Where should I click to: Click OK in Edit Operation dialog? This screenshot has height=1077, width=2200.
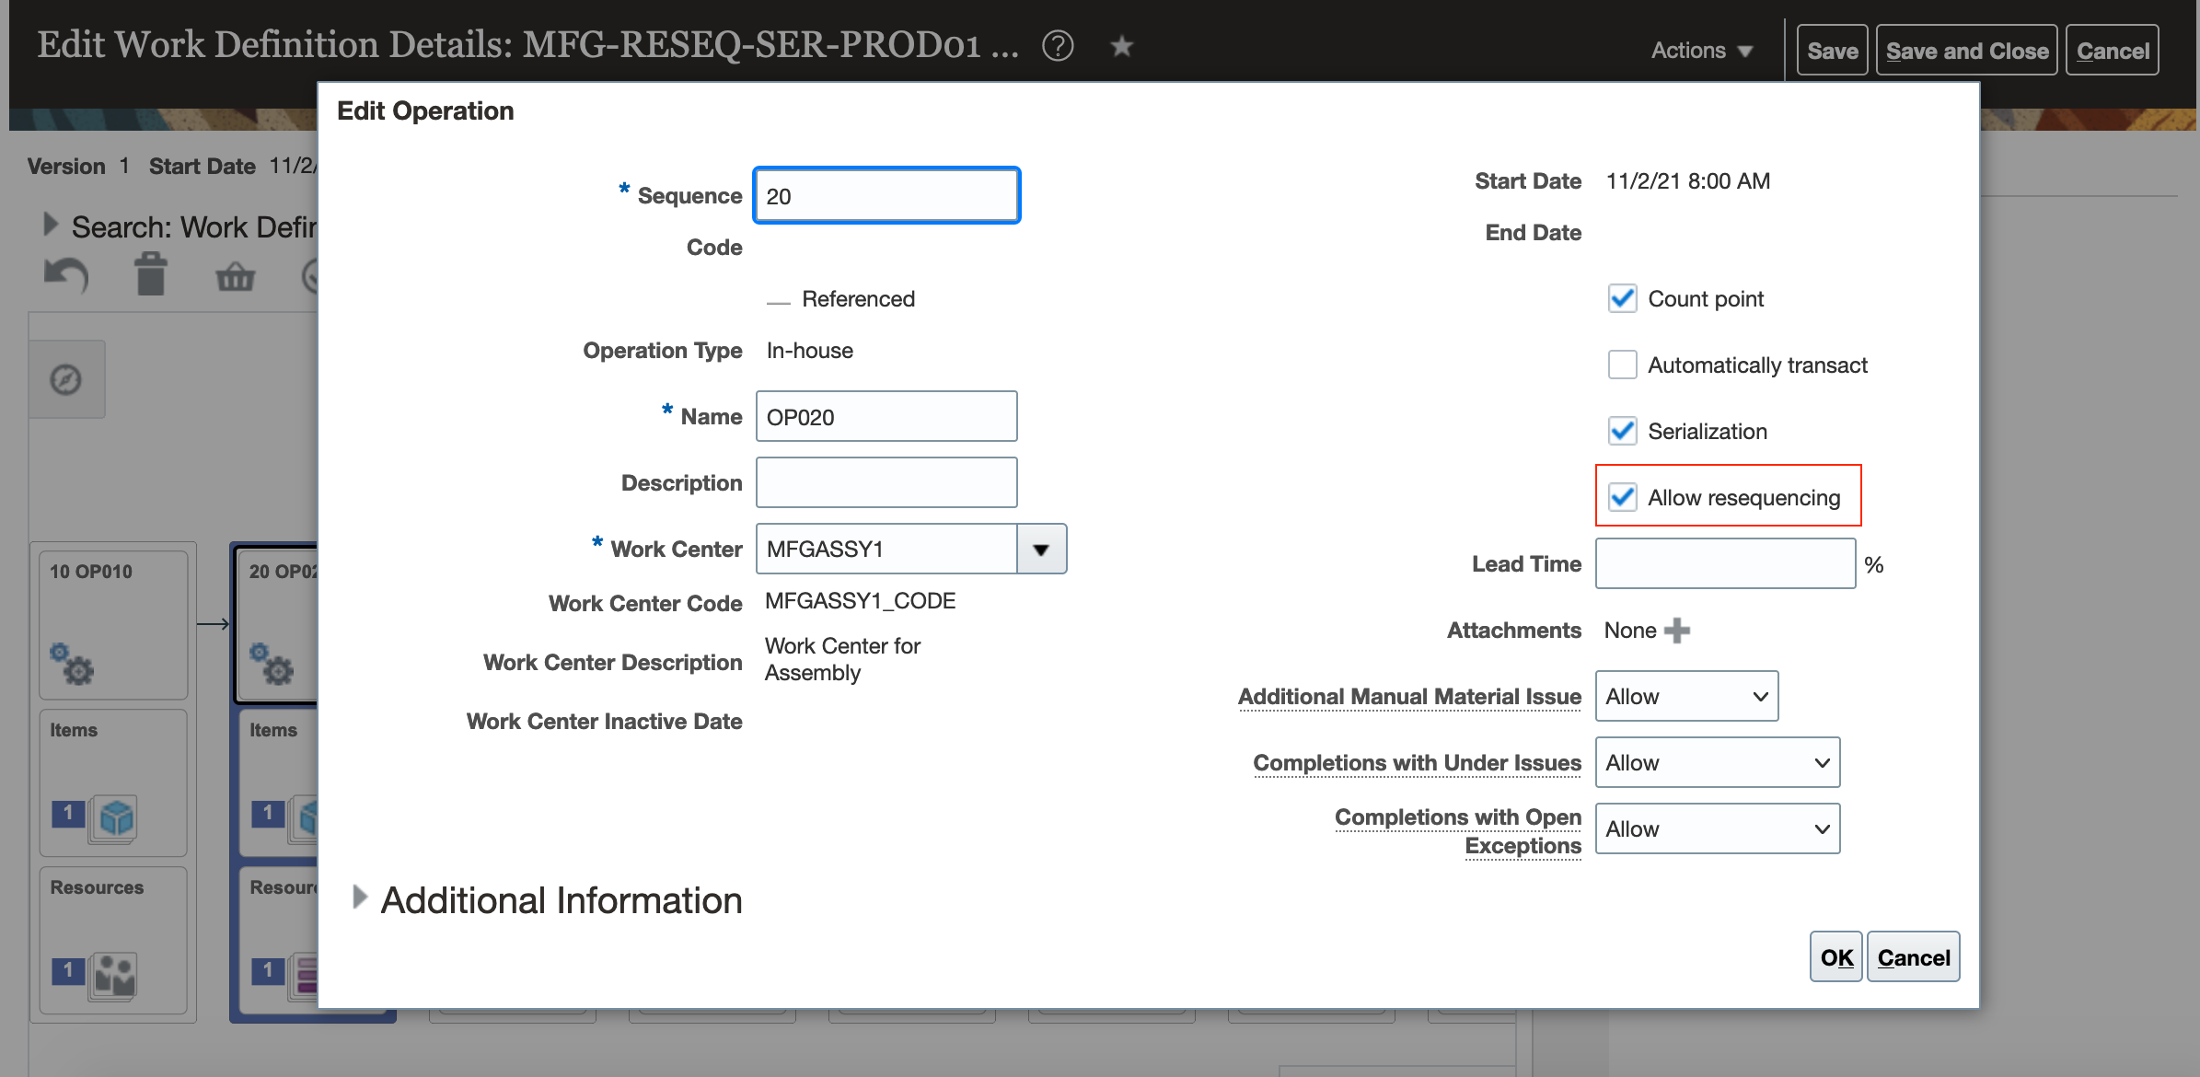tap(1835, 957)
